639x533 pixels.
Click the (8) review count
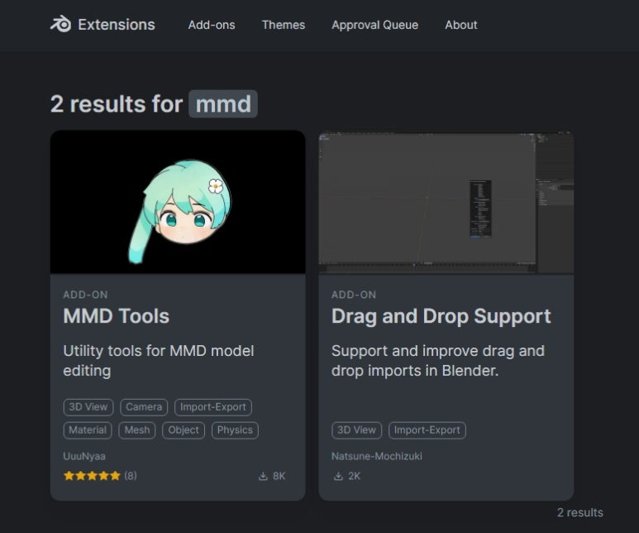[131, 476]
